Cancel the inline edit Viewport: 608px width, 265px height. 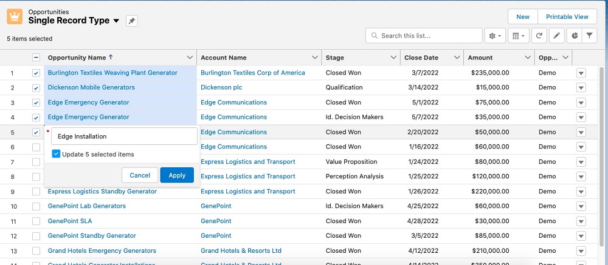[140, 175]
